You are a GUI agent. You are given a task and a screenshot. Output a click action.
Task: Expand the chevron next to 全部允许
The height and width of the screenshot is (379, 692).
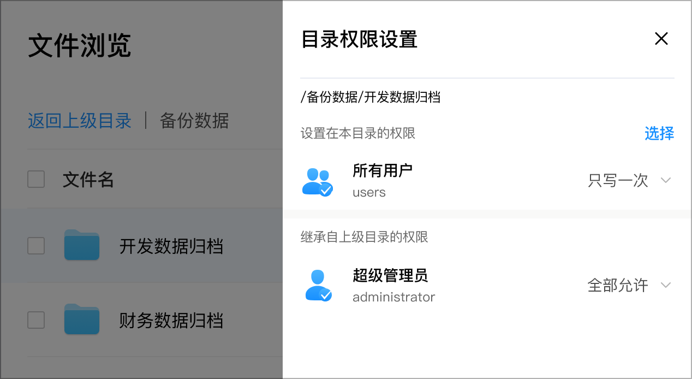(665, 285)
